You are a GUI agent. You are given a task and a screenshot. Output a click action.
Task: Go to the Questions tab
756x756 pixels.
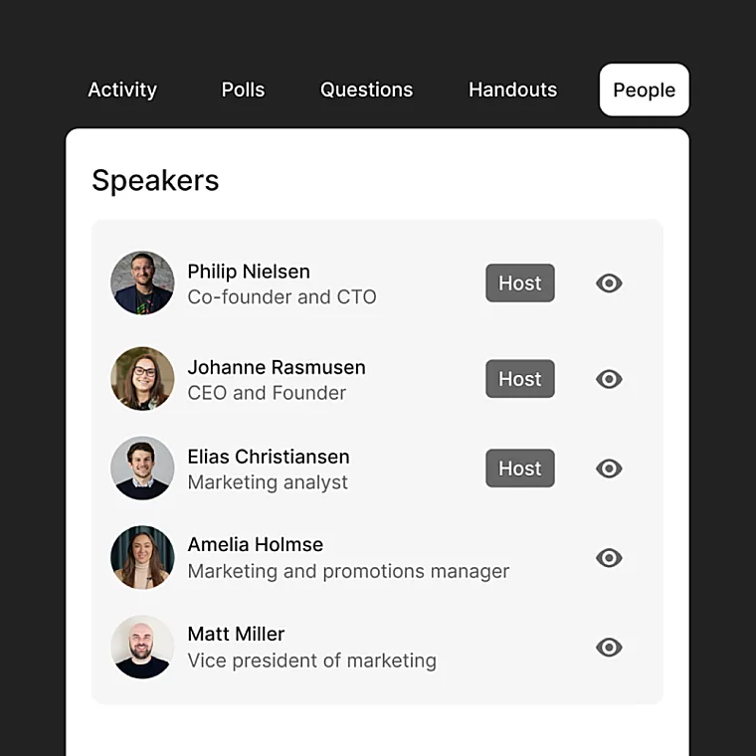tap(366, 90)
